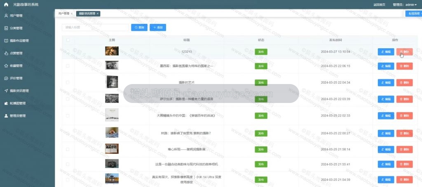Open 摄影作品管理 via its book icon
Image resolution: width=422 pixels, height=187 pixels.
[x=6, y=41]
